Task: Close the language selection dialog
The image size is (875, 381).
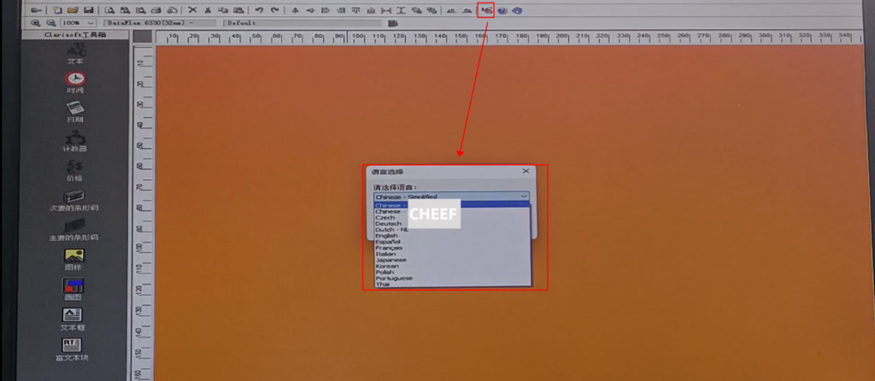Action: 526,171
